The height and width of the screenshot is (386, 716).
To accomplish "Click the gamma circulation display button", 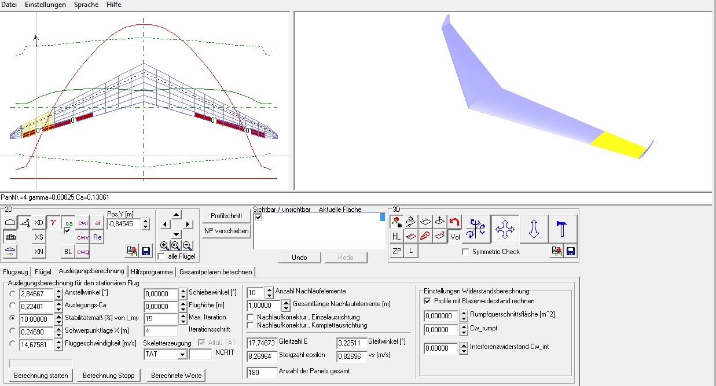I will (53, 222).
